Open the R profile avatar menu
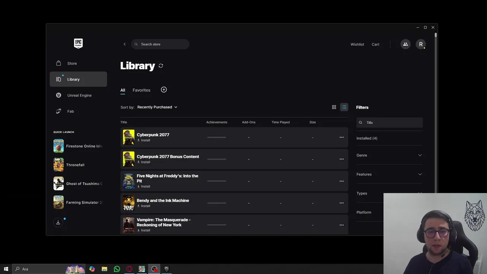This screenshot has height=274, width=487. coord(421,44)
